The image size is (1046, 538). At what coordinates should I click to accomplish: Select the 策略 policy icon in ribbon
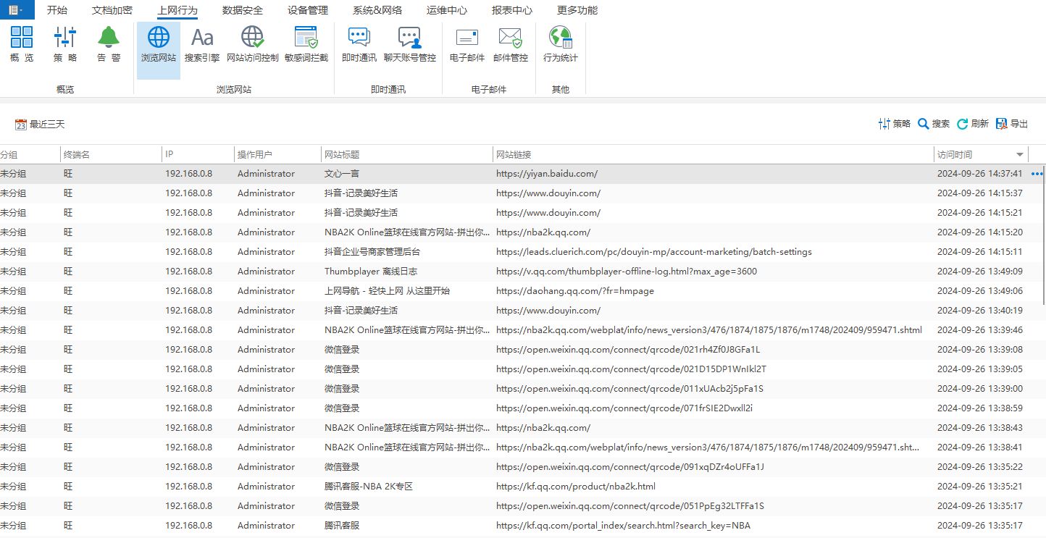tap(65, 44)
